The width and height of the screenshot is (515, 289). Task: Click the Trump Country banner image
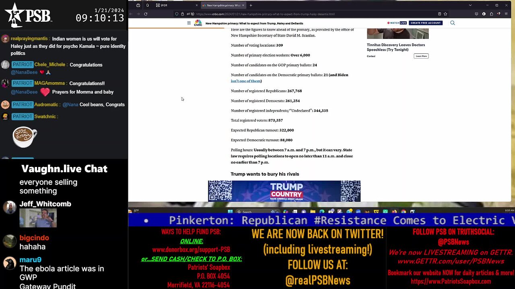[x=284, y=191]
